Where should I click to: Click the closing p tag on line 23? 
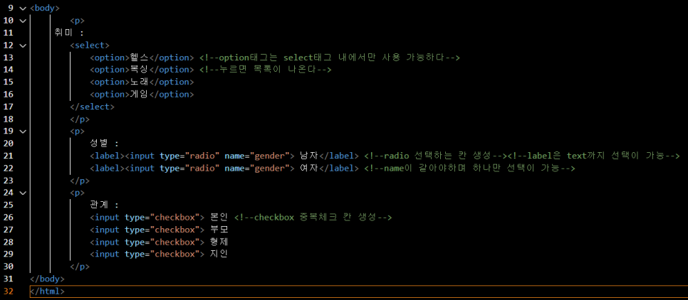(x=80, y=181)
